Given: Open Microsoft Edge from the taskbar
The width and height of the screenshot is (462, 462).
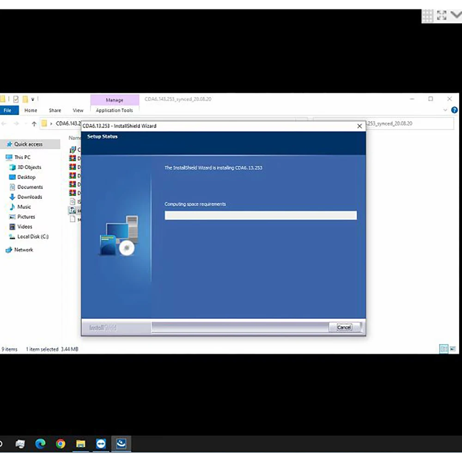Looking at the screenshot, I should [x=41, y=444].
